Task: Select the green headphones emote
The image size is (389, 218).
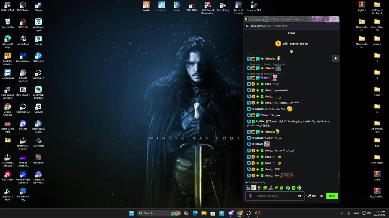Action: click(299, 188)
